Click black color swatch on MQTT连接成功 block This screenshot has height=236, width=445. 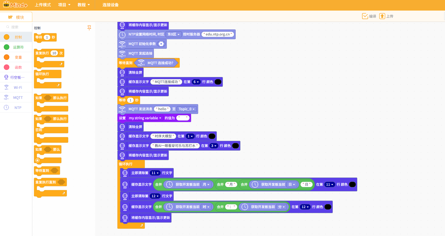tap(218, 82)
